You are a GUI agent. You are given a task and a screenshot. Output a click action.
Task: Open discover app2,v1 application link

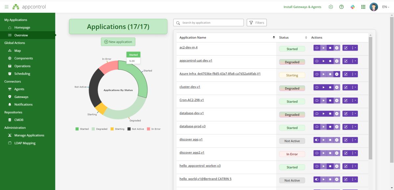pos(192,153)
